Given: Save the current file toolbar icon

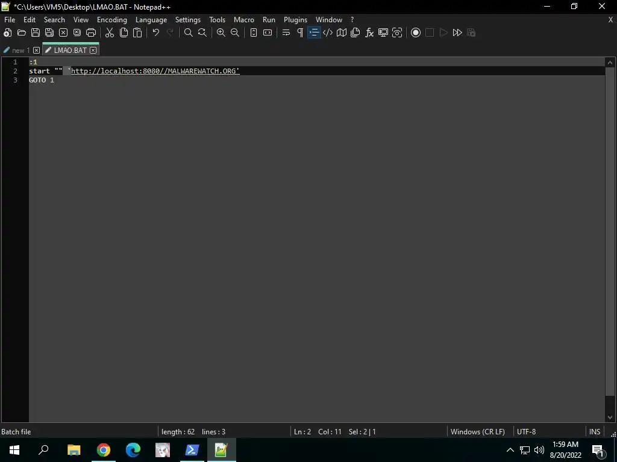Looking at the screenshot, I should (36, 32).
